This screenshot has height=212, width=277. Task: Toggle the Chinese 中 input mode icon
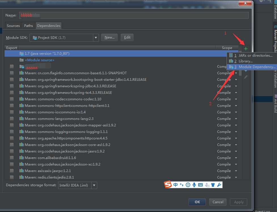click(x=175, y=185)
